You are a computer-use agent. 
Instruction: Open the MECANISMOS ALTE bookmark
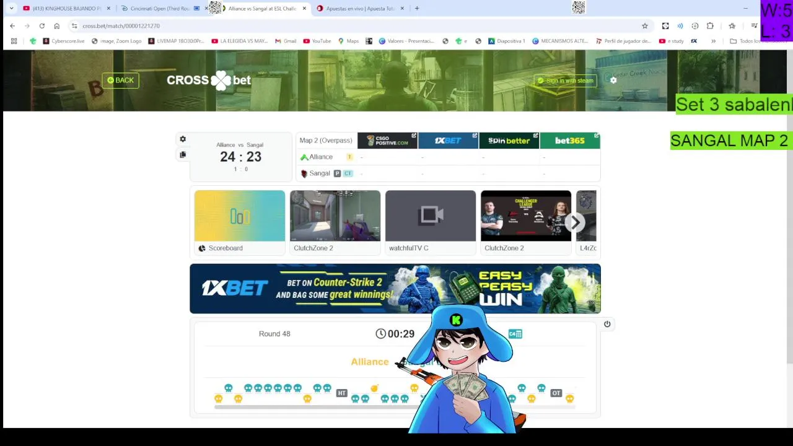tap(560, 42)
